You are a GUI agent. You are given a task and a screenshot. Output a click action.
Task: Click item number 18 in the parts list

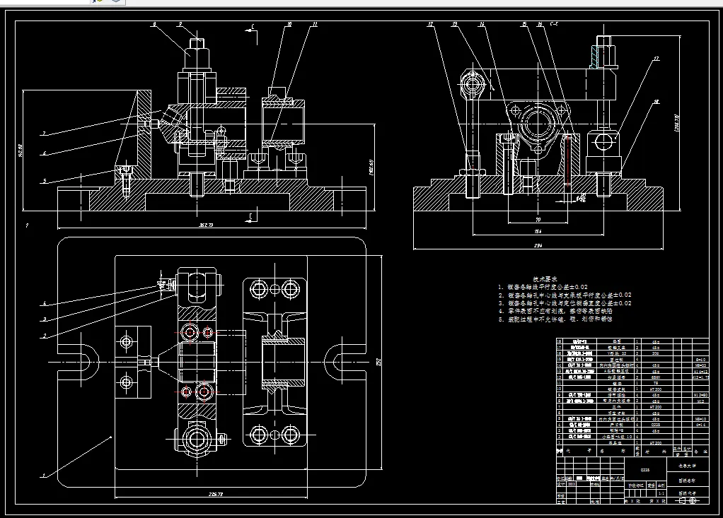tap(560, 341)
